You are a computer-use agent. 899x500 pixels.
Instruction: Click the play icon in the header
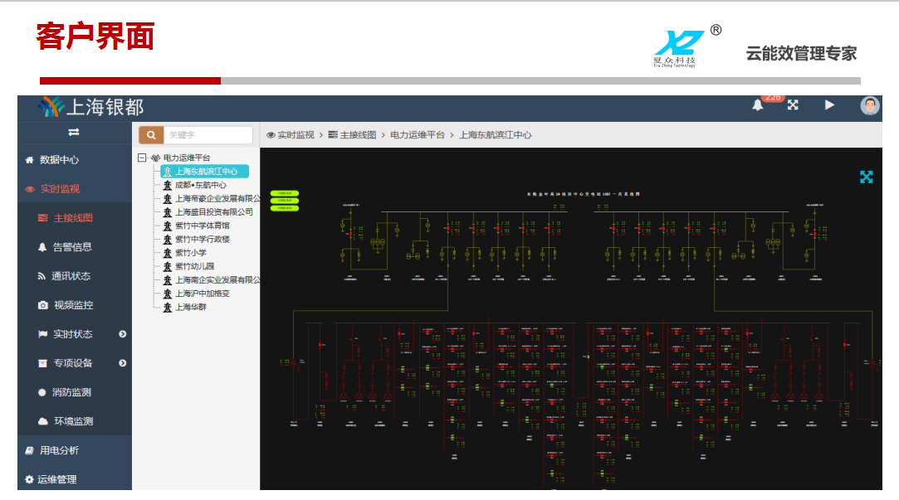pyautogui.click(x=829, y=104)
